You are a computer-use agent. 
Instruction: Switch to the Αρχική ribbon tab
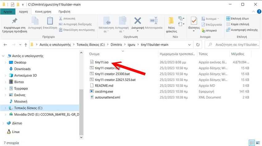tap(23, 11)
